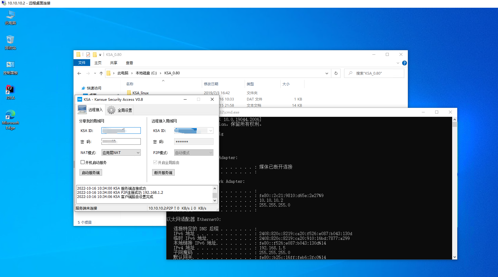The width and height of the screenshot is (498, 277).
Task: Click the KSA app icon in its title bar
Action: [79, 99]
